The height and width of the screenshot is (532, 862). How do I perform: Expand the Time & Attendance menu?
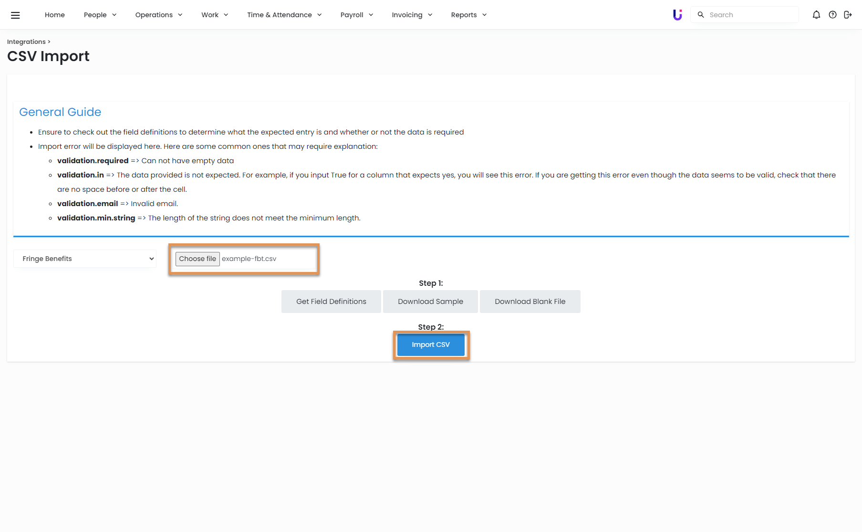click(x=284, y=15)
